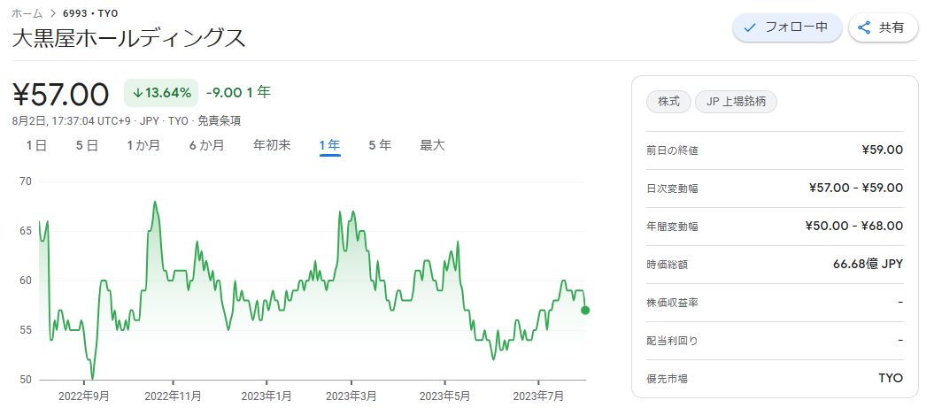Toggle the フォロー中 follow button
Viewport: 934px width, 408px height.
pos(787,27)
